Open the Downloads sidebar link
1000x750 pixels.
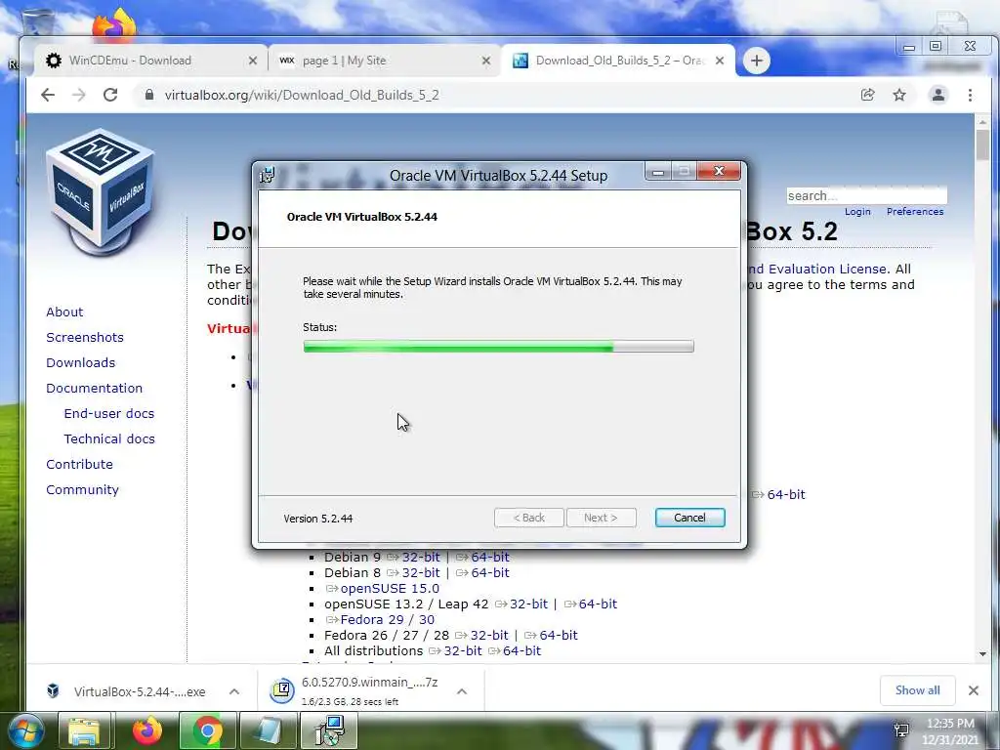80,363
